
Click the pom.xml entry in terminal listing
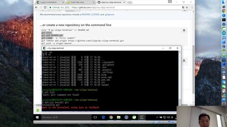106,80
